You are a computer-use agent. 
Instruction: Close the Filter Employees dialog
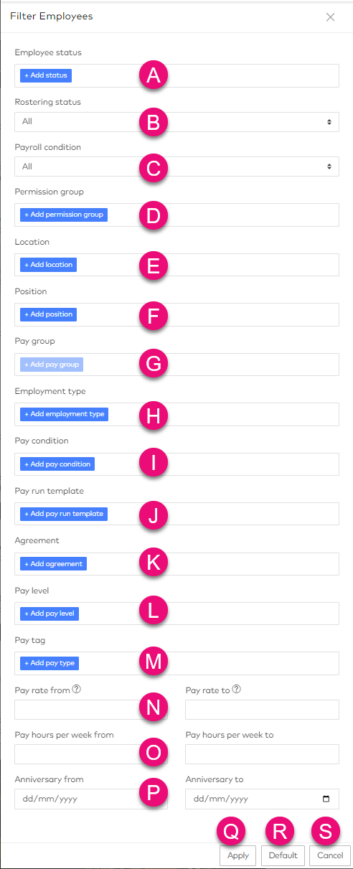tap(330, 17)
